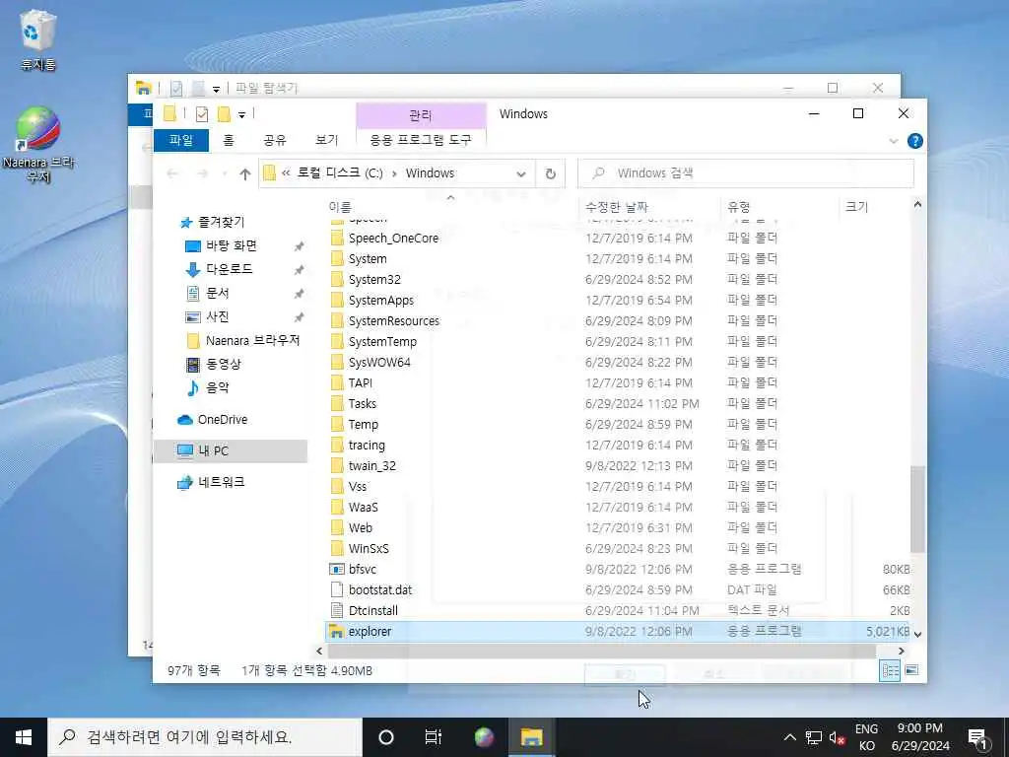Go up one folder level
1009x757 pixels.
244,173
